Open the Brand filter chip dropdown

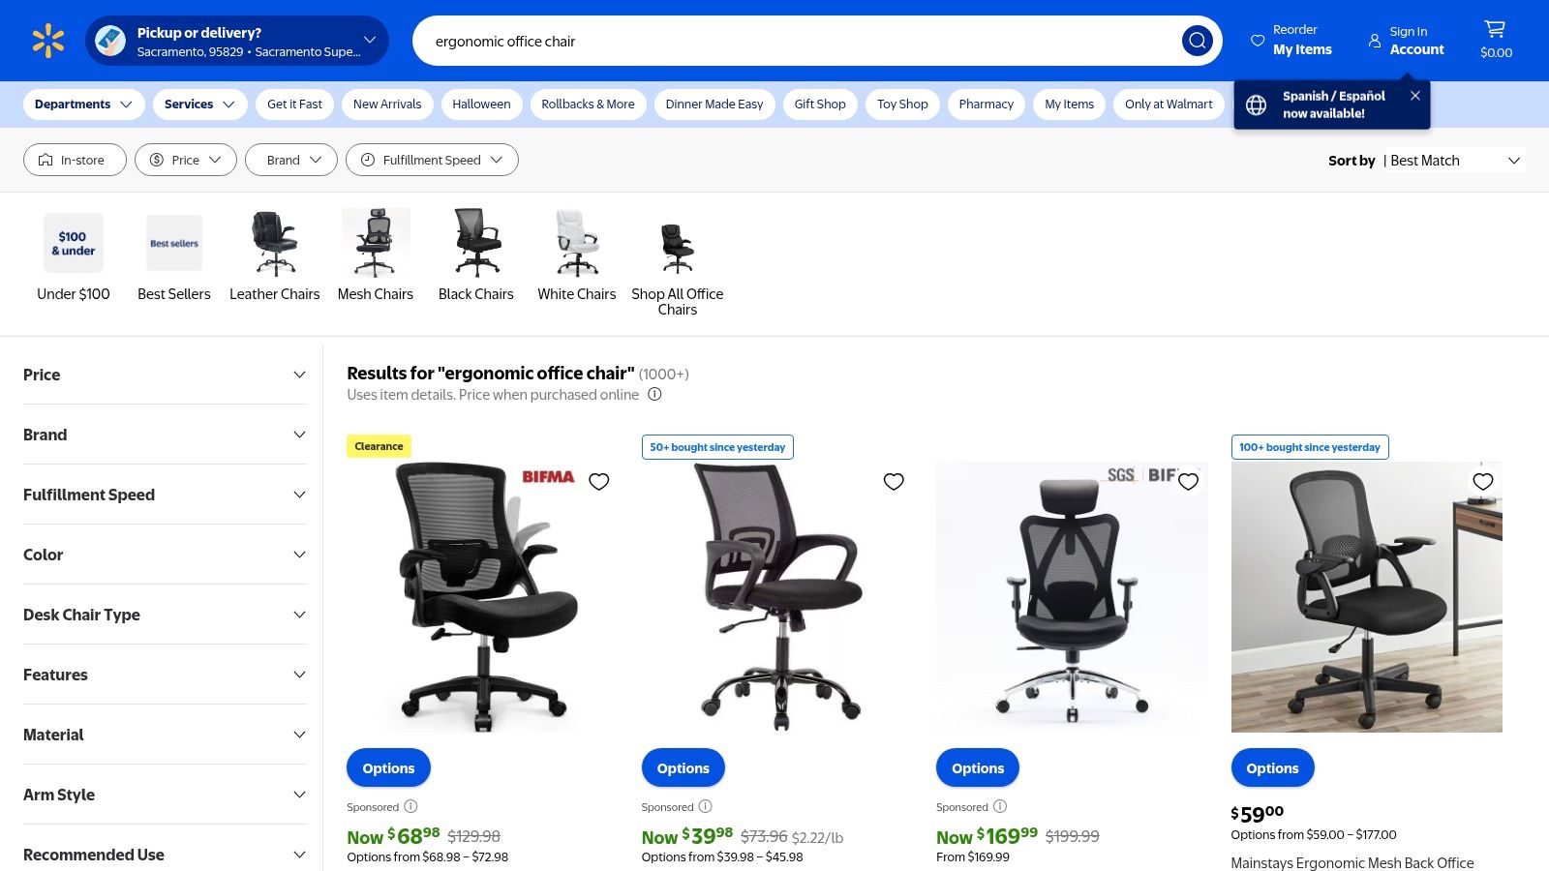pos(291,160)
